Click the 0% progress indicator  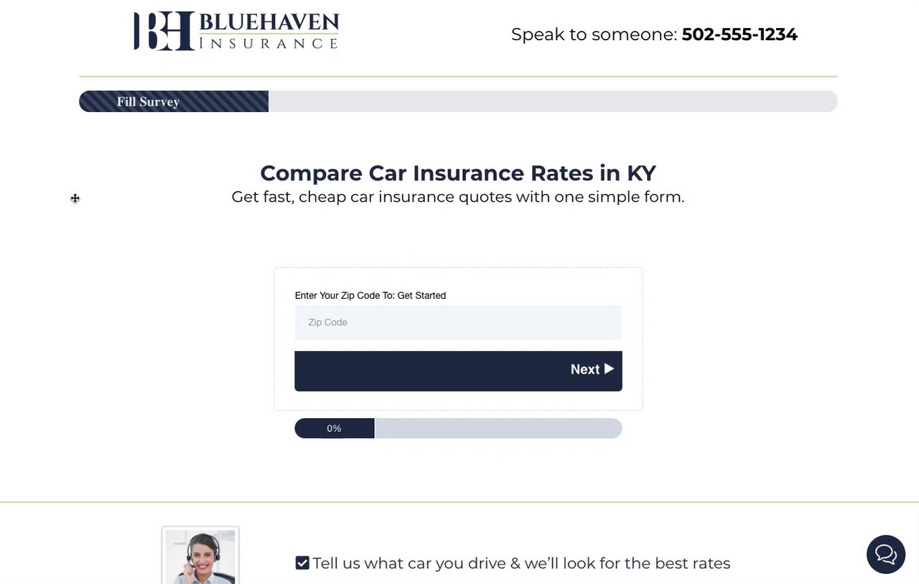(335, 429)
